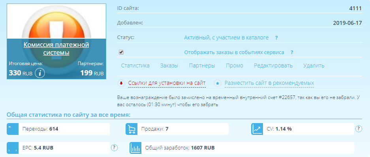Click 'Комиссия платежной системы' title link
The image size is (370, 157).
tap(56, 49)
